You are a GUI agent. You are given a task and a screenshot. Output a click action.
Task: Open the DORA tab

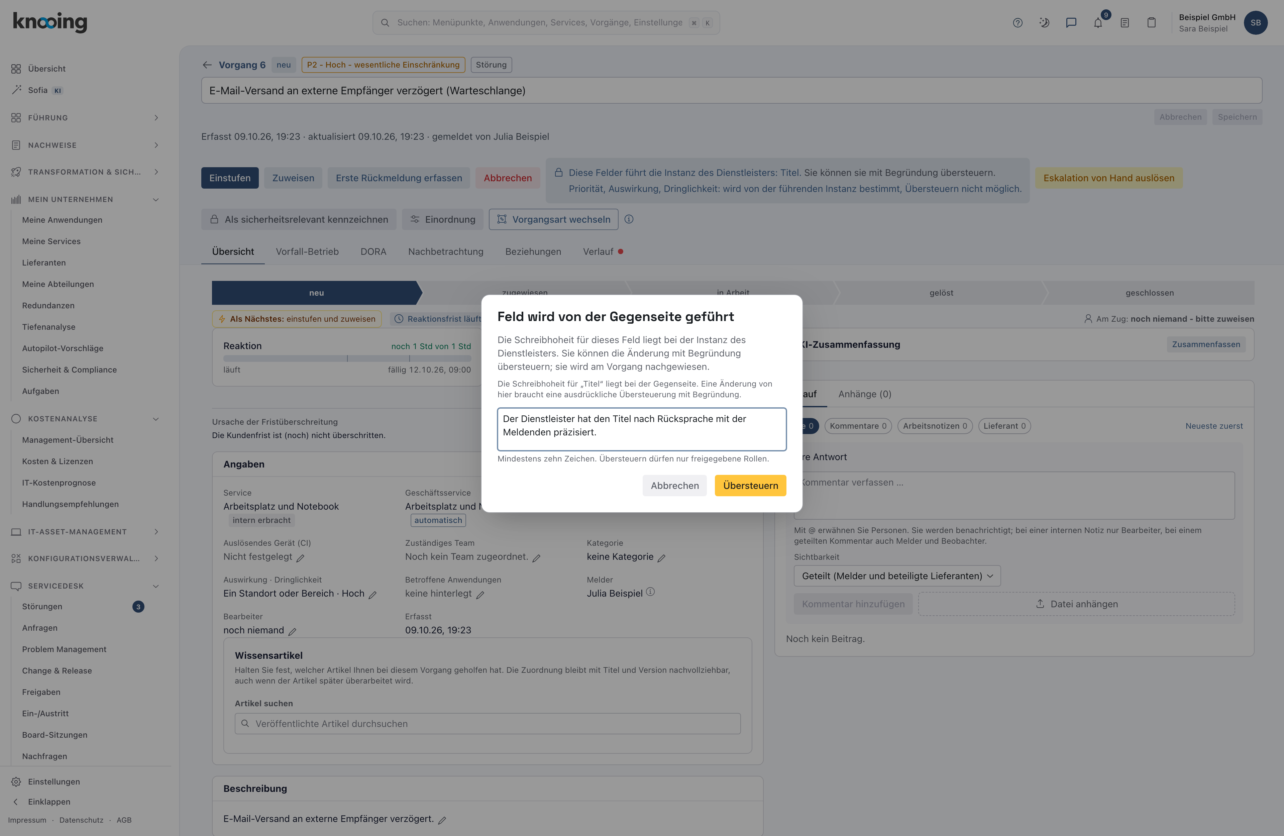(x=373, y=251)
